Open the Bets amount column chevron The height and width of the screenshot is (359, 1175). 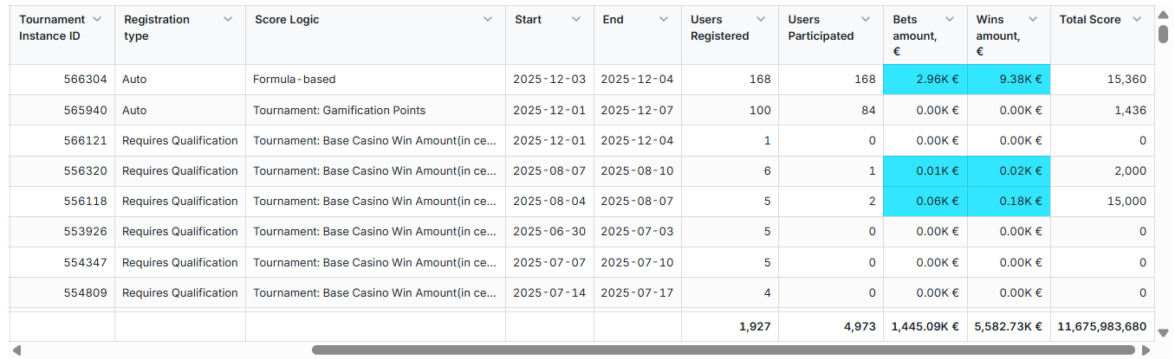[950, 19]
